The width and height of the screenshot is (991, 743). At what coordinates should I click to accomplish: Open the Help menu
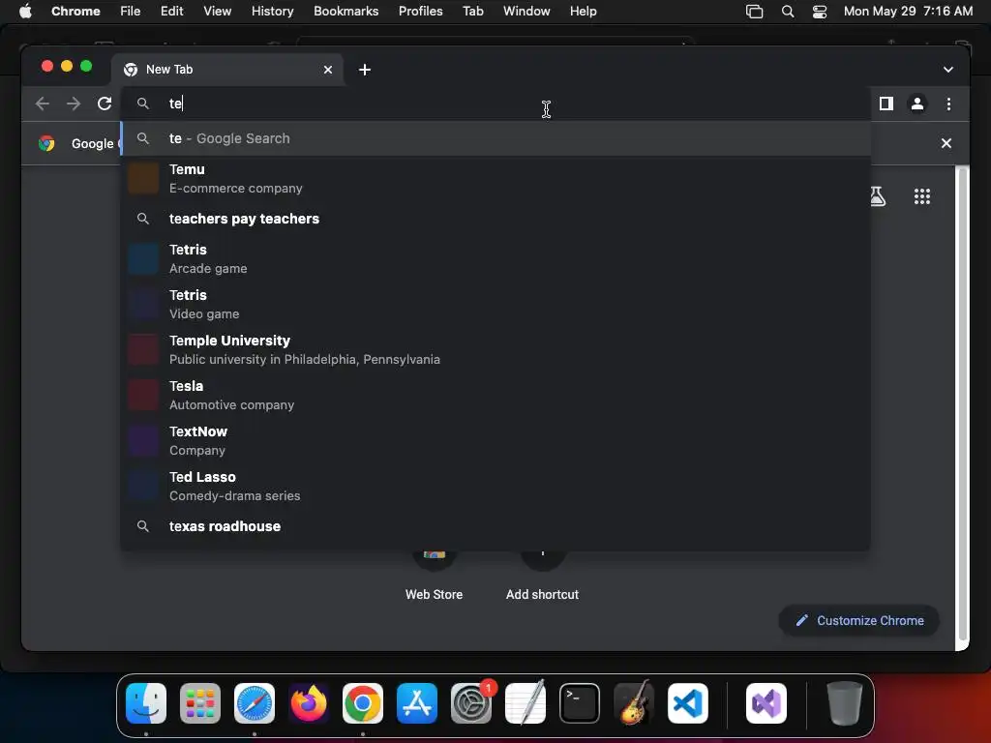583,11
